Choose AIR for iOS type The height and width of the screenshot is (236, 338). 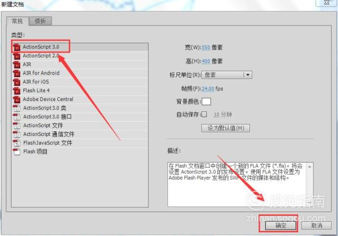(80, 82)
